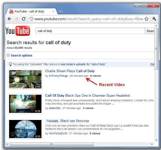Click the "Pretty much whooped ass" video description
Image resolution: width=161 pixels, height=150 pixels.
(99, 102)
